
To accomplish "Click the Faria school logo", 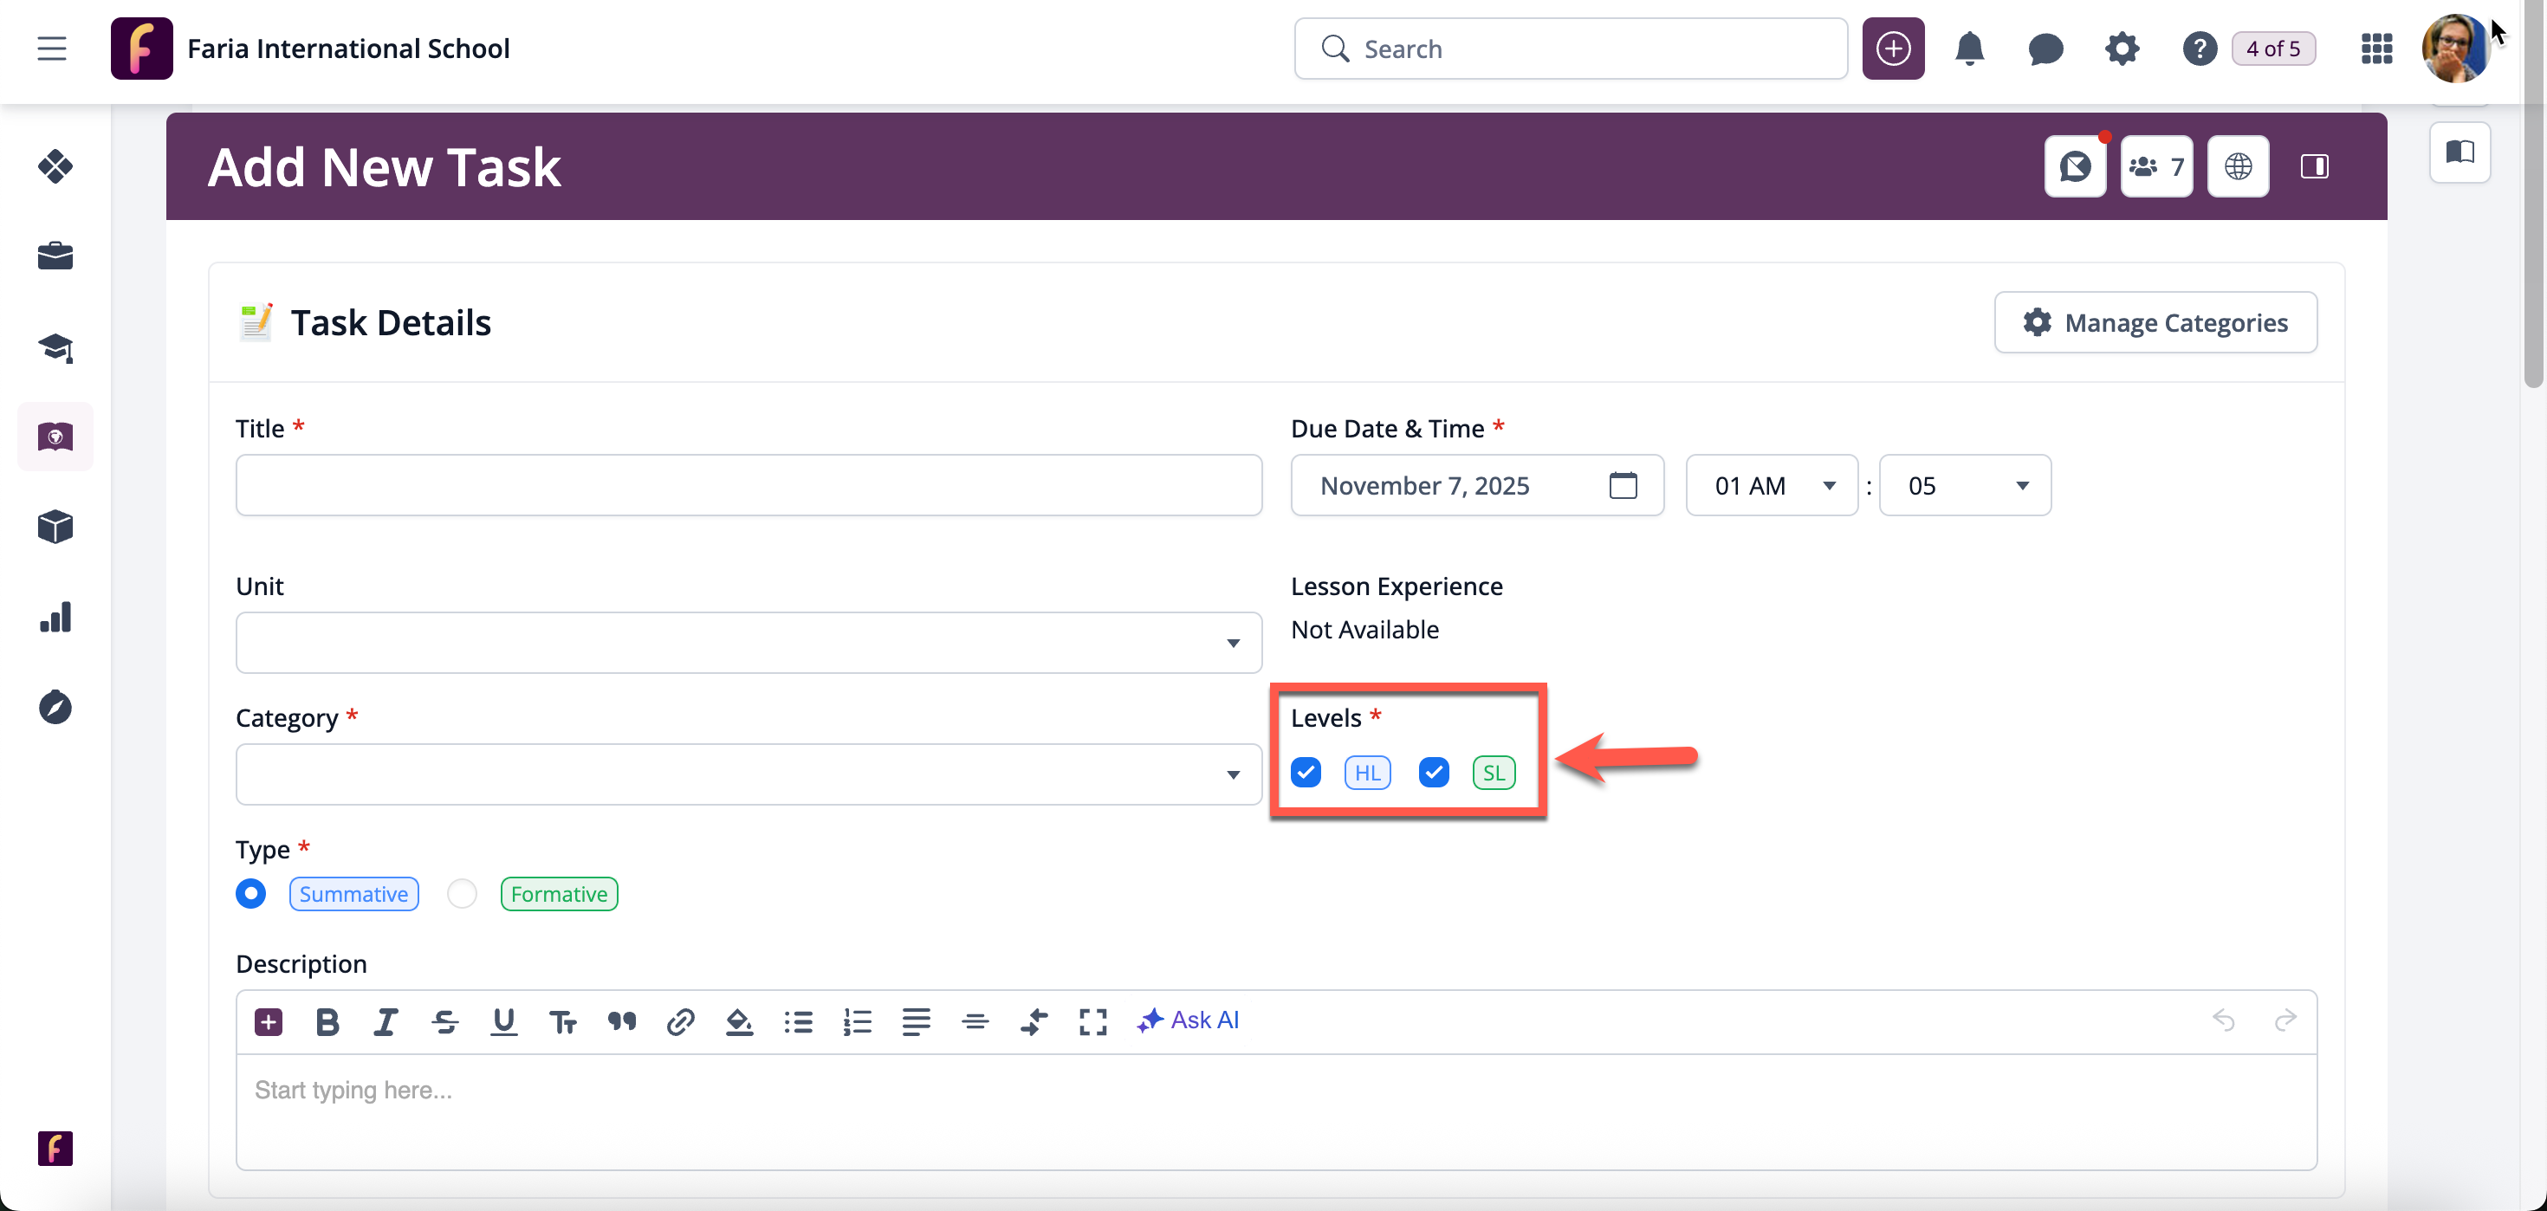I will (x=141, y=49).
